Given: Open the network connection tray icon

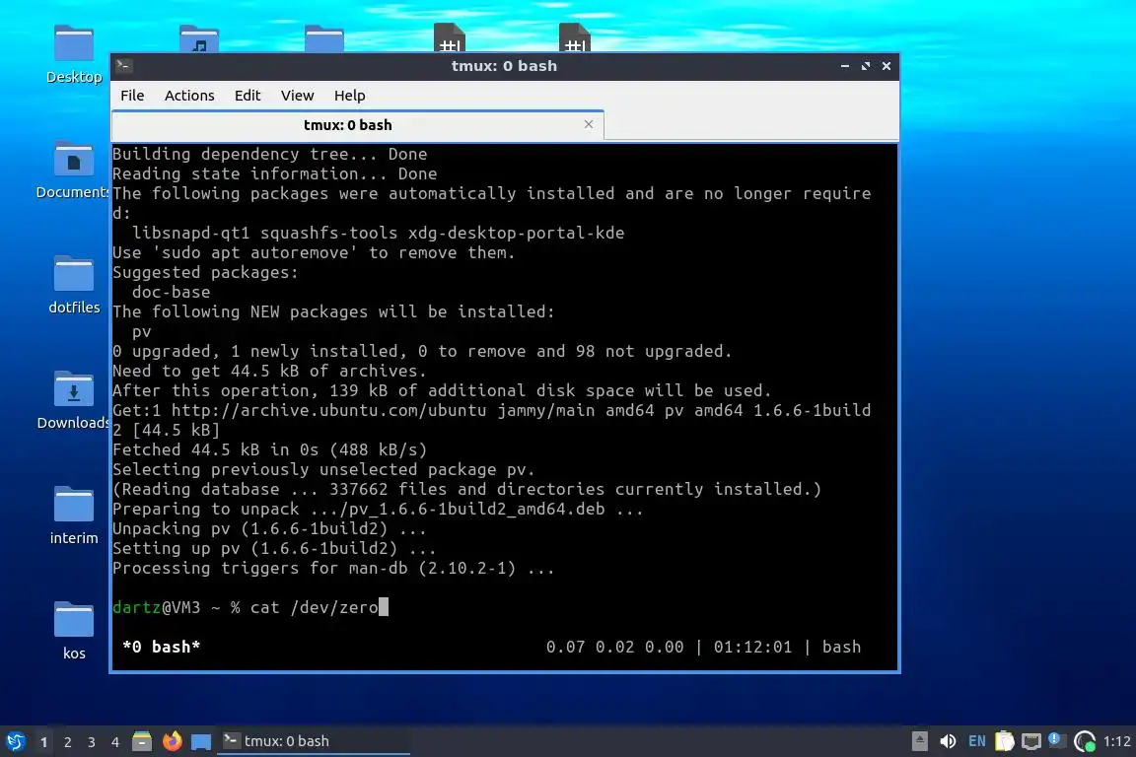Looking at the screenshot, I should [x=1030, y=741].
